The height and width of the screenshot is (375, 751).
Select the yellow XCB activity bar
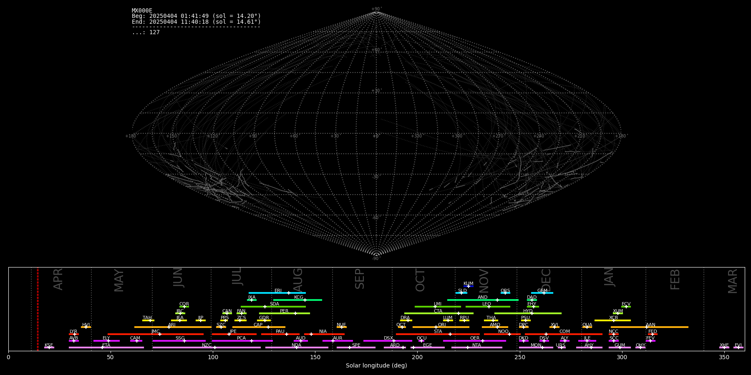tap(612, 320)
